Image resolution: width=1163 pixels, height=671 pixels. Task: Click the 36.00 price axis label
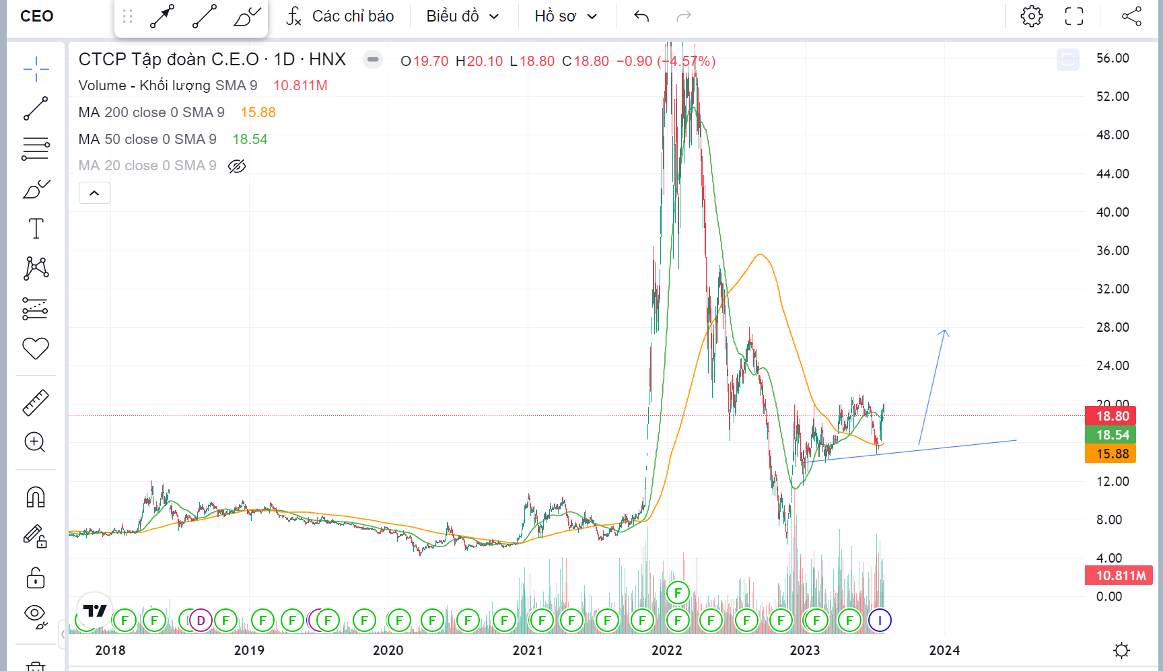[1113, 250]
